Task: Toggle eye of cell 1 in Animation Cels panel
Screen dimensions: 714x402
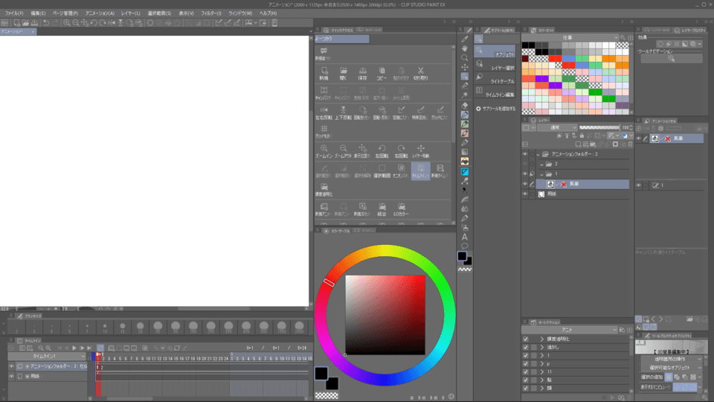Action: pyautogui.click(x=638, y=185)
